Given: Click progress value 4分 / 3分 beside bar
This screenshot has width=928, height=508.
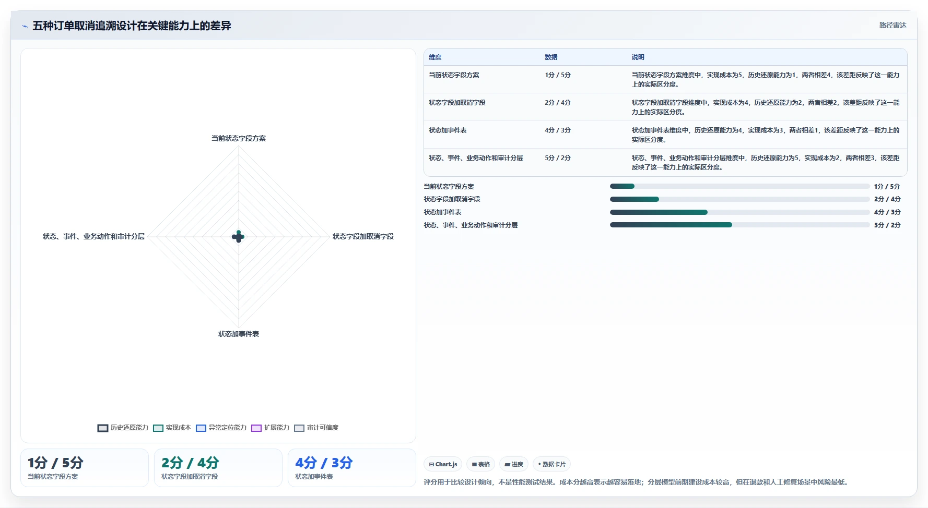Looking at the screenshot, I should [887, 212].
